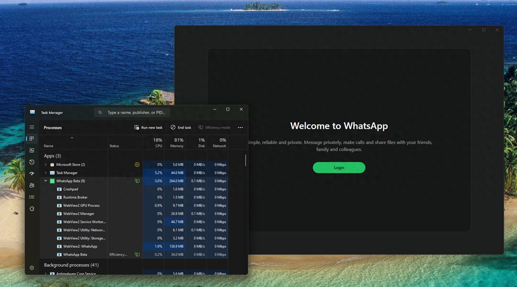Select the Processes sidebar icon
Image resolution: width=517 pixels, height=287 pixels.
tap(32, 139)
